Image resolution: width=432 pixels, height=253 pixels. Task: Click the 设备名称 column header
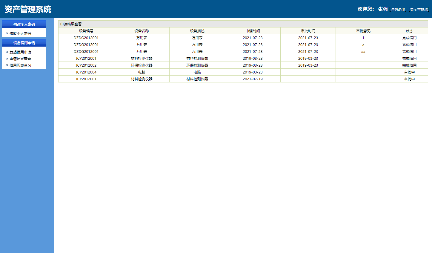142,31
